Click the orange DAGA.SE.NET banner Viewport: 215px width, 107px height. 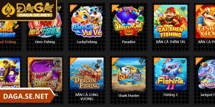(27, 96)
